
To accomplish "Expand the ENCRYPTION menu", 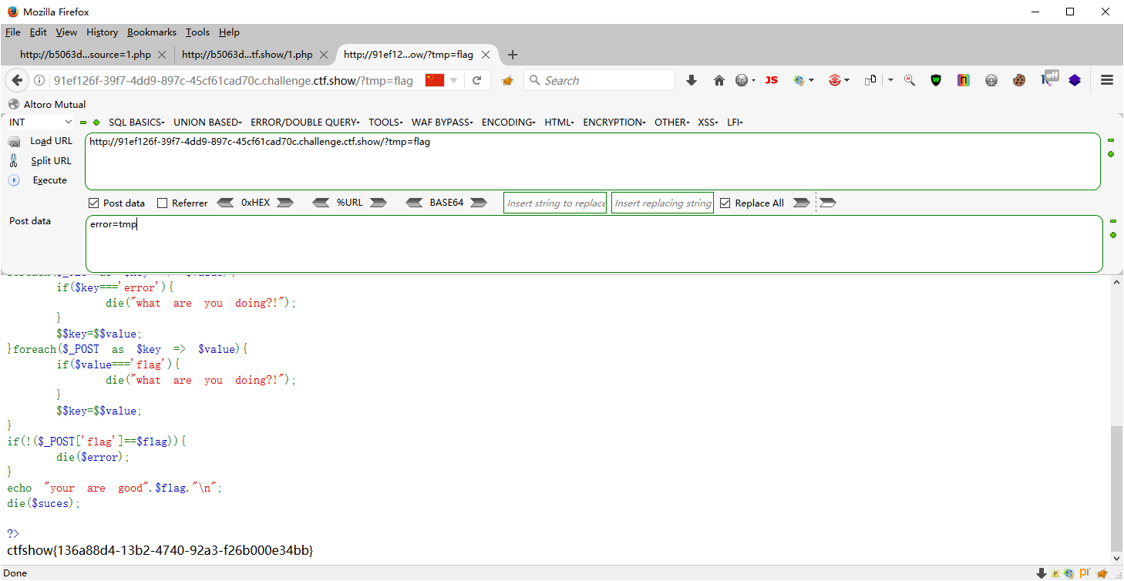I will [614, 123].
